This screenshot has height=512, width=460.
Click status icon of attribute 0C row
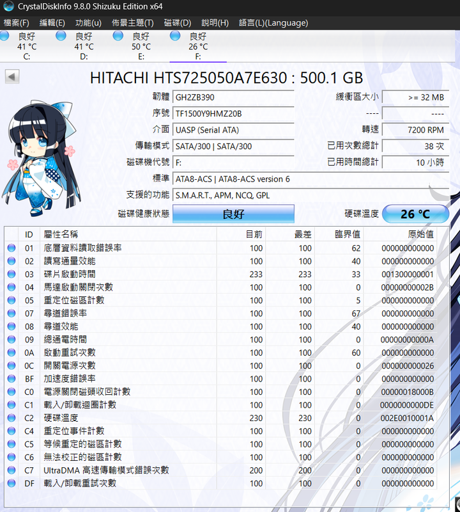coord(11,365)
